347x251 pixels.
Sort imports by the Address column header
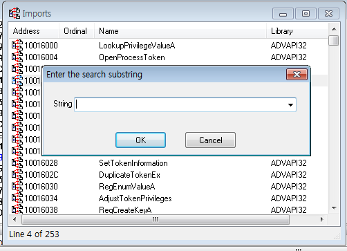(x=34, y=31)
